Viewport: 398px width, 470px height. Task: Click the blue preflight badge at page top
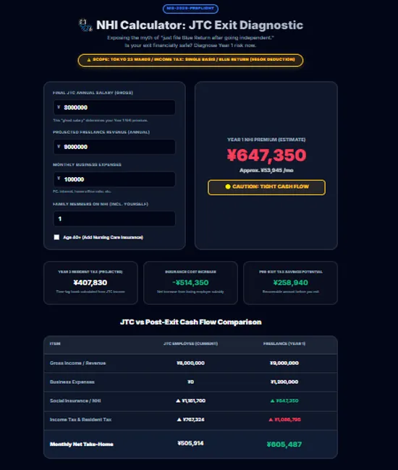click(x=190, y=9)
